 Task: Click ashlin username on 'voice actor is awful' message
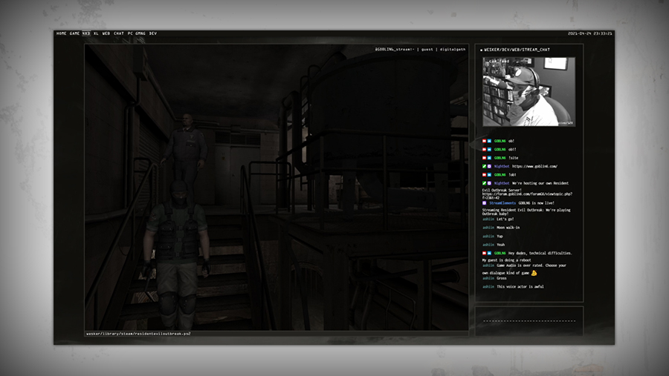[x=488, y=287]
